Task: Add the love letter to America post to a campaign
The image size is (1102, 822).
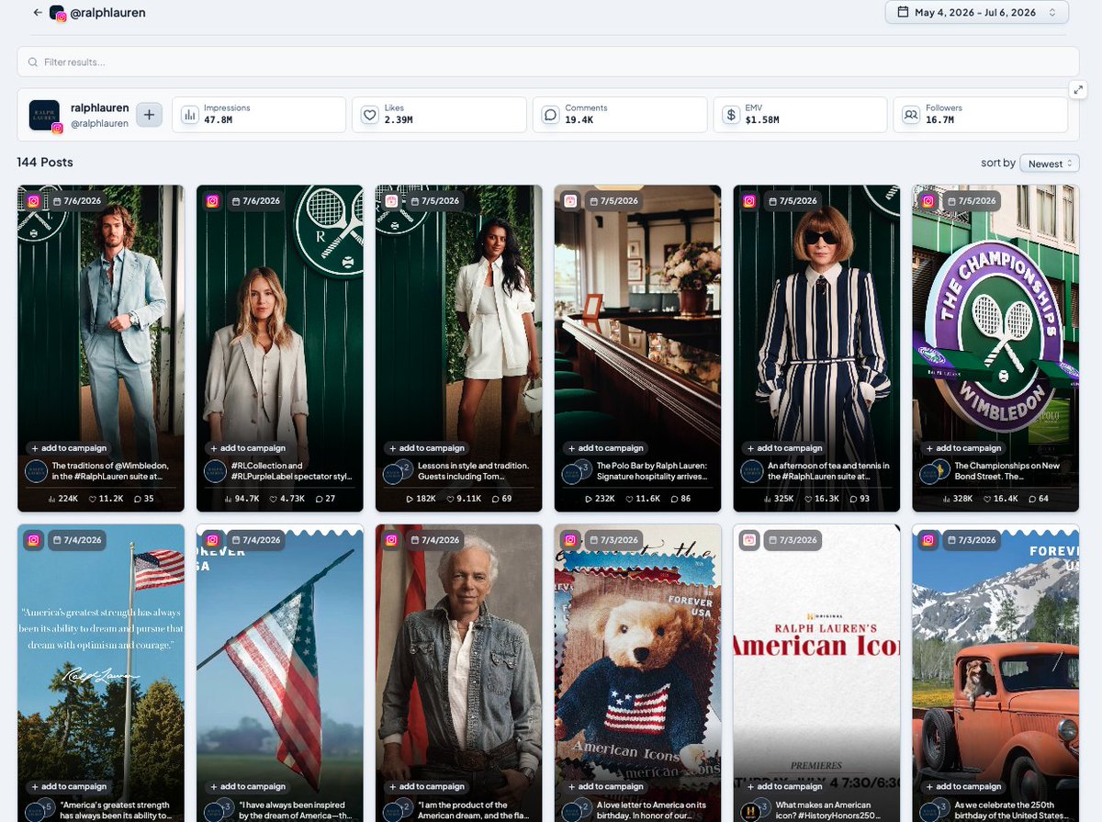Action: coord(605,787)
